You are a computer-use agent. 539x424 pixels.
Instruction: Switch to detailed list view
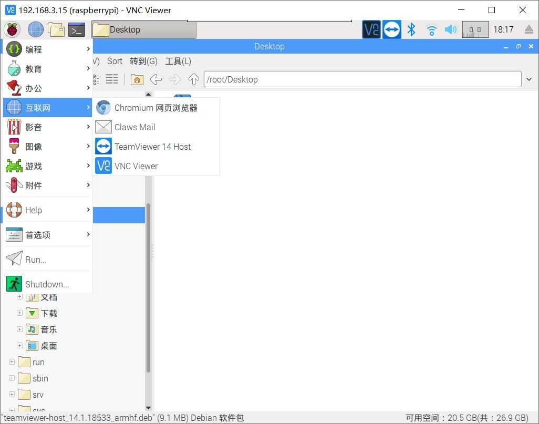coord(112,79)
